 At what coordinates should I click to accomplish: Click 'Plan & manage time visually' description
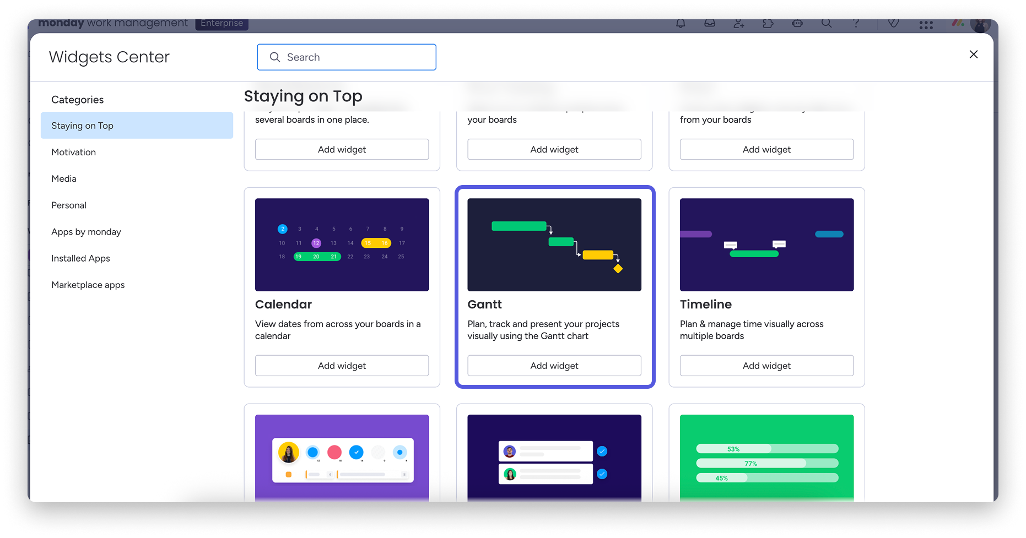coord(752,330)
